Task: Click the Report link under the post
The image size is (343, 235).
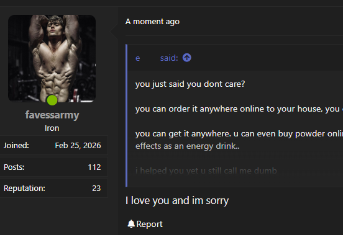Action: click(149, 224)
